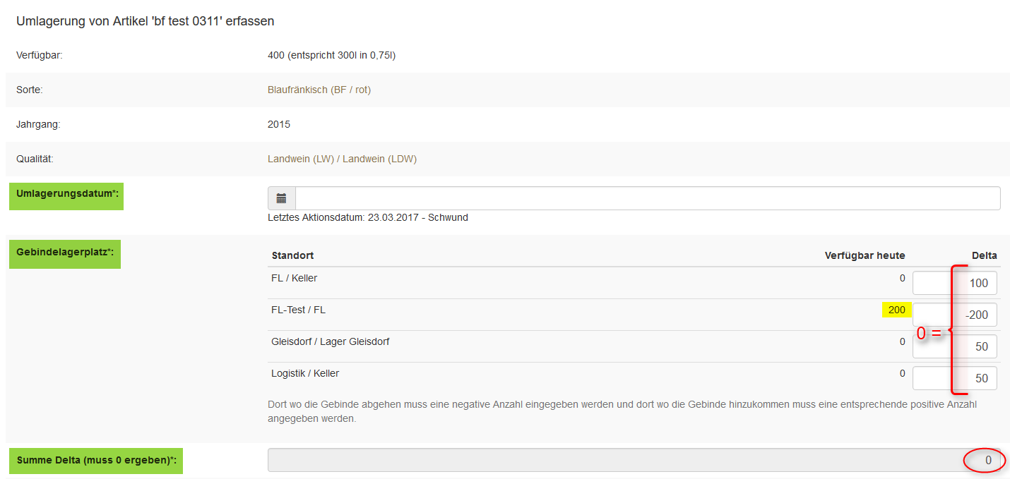
Task: Select the Summe Delta (muss 0 ergeben) label
Action: 95,460
